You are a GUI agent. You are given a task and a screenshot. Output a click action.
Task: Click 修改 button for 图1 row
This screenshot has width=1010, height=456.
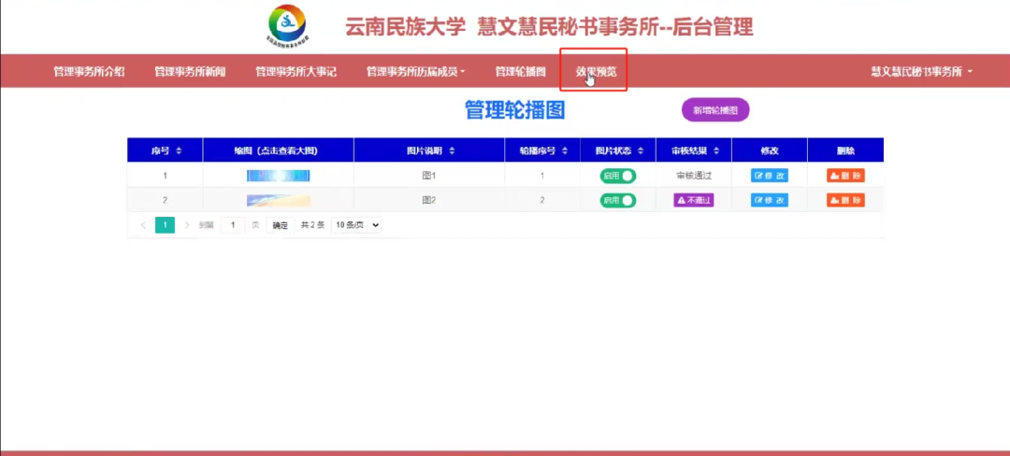[x=769, y=176]
